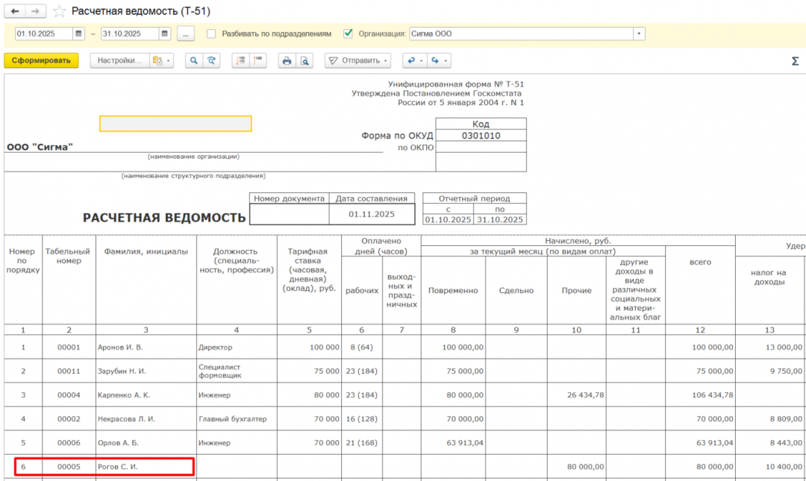Go back with the left arrow button
The image size is (806, 481).
click(15, 10)
